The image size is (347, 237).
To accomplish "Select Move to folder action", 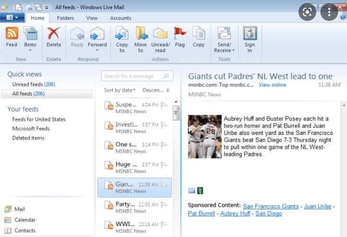I will coord(140,40).
